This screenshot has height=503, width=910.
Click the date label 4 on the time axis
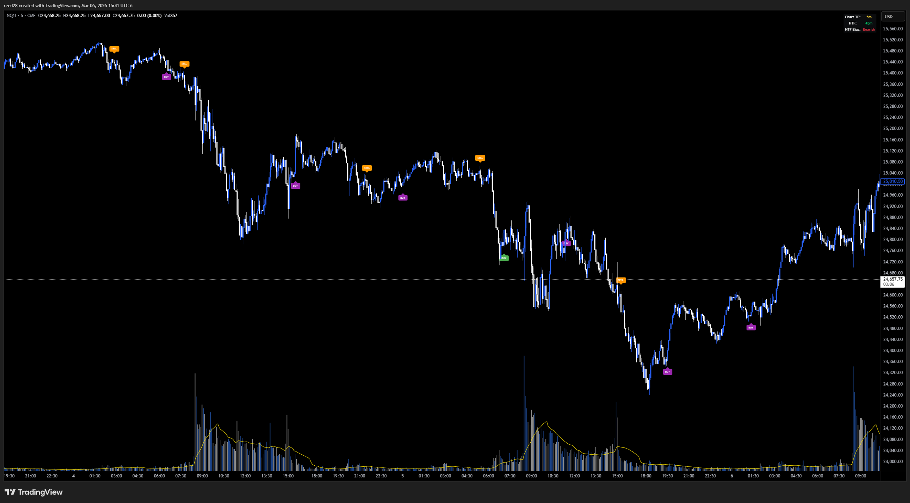[74, 476]
